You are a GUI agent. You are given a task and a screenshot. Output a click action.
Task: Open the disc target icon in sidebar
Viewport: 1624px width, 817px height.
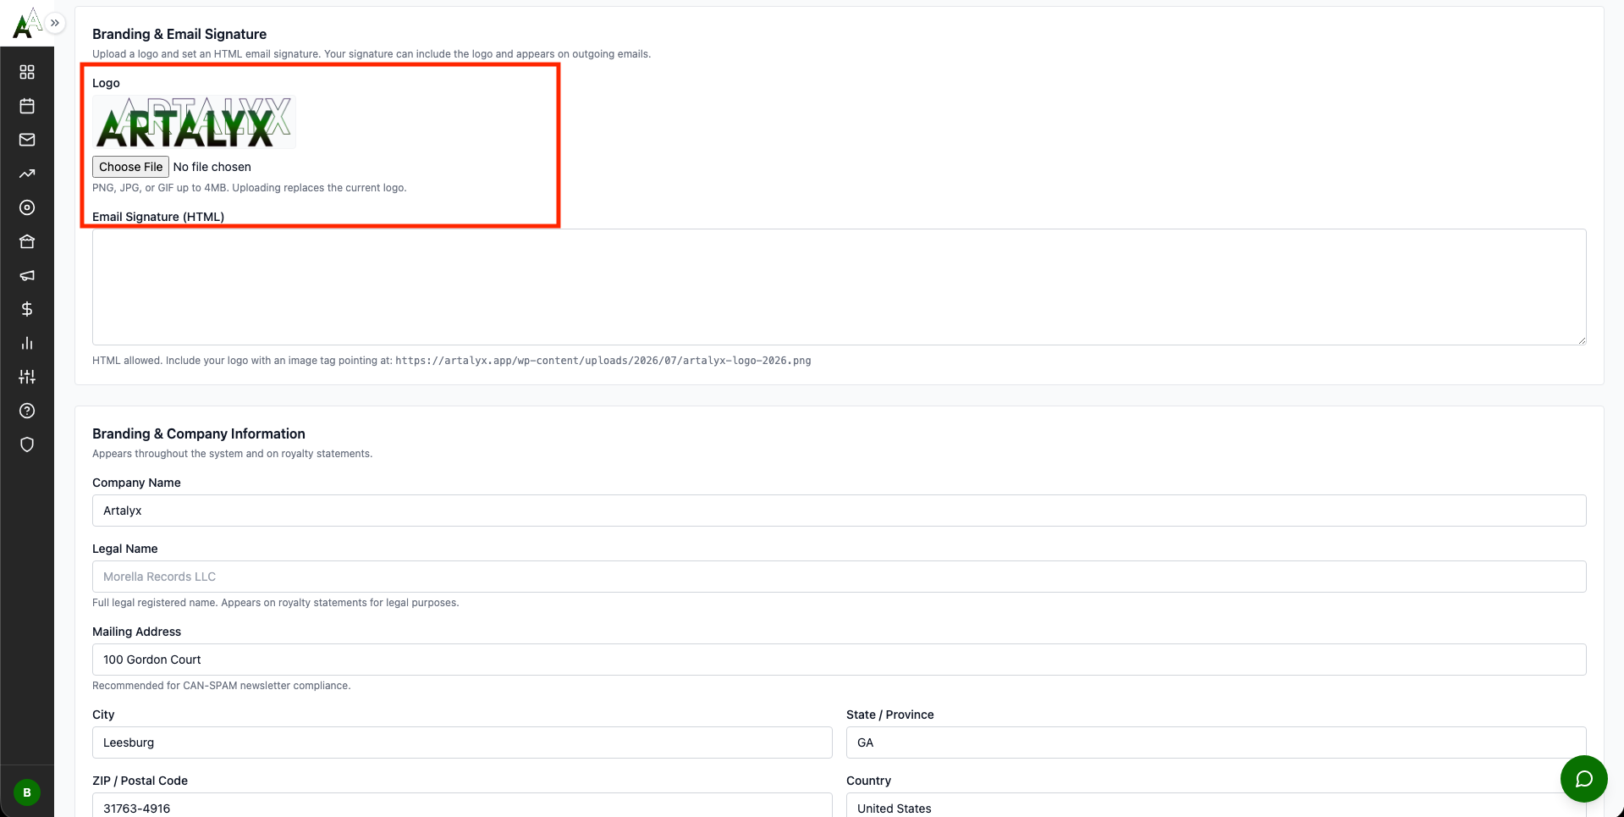[x=27, y=207]
